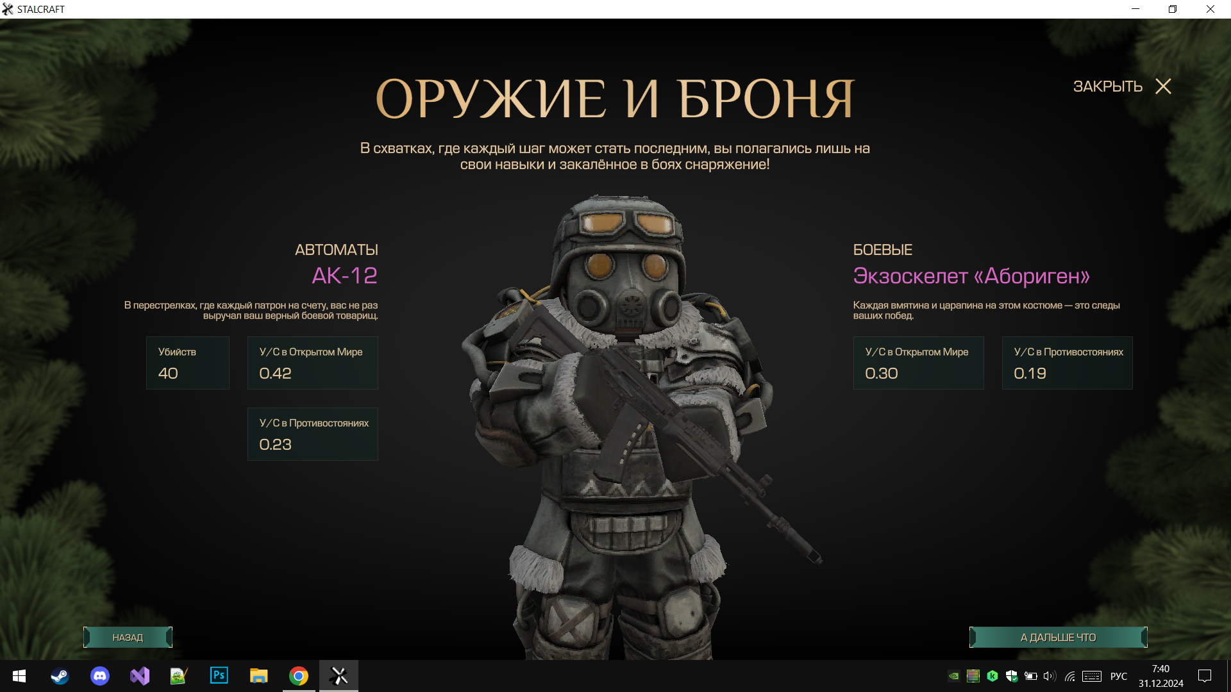Click the STALCRAFT taskbar icon

(x=339, y=676)
